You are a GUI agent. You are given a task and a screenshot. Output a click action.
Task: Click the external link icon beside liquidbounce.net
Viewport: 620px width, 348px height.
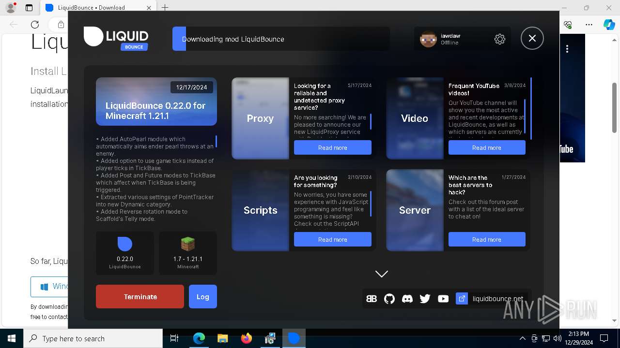(x=462, y=299)
